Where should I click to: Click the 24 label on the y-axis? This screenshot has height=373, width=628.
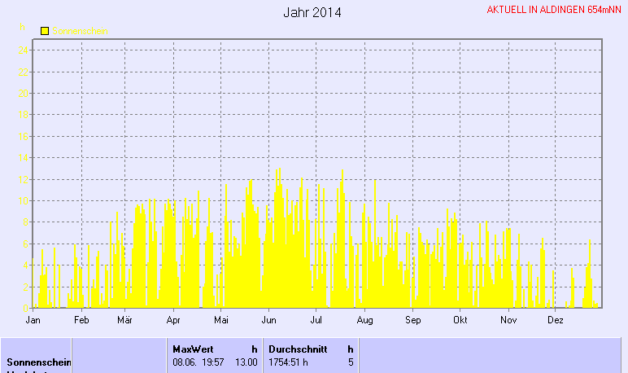point(24,50)
